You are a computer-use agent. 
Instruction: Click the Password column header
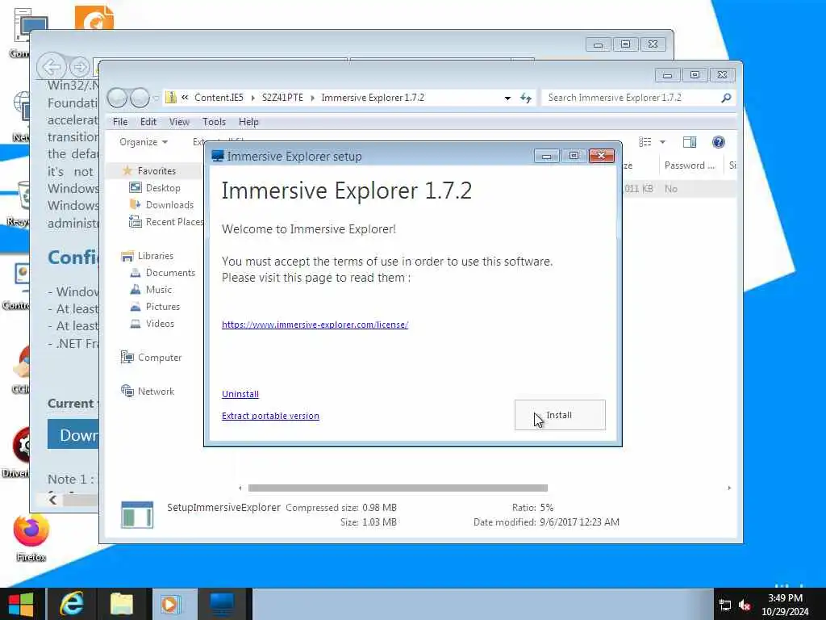tap(690, 165)
